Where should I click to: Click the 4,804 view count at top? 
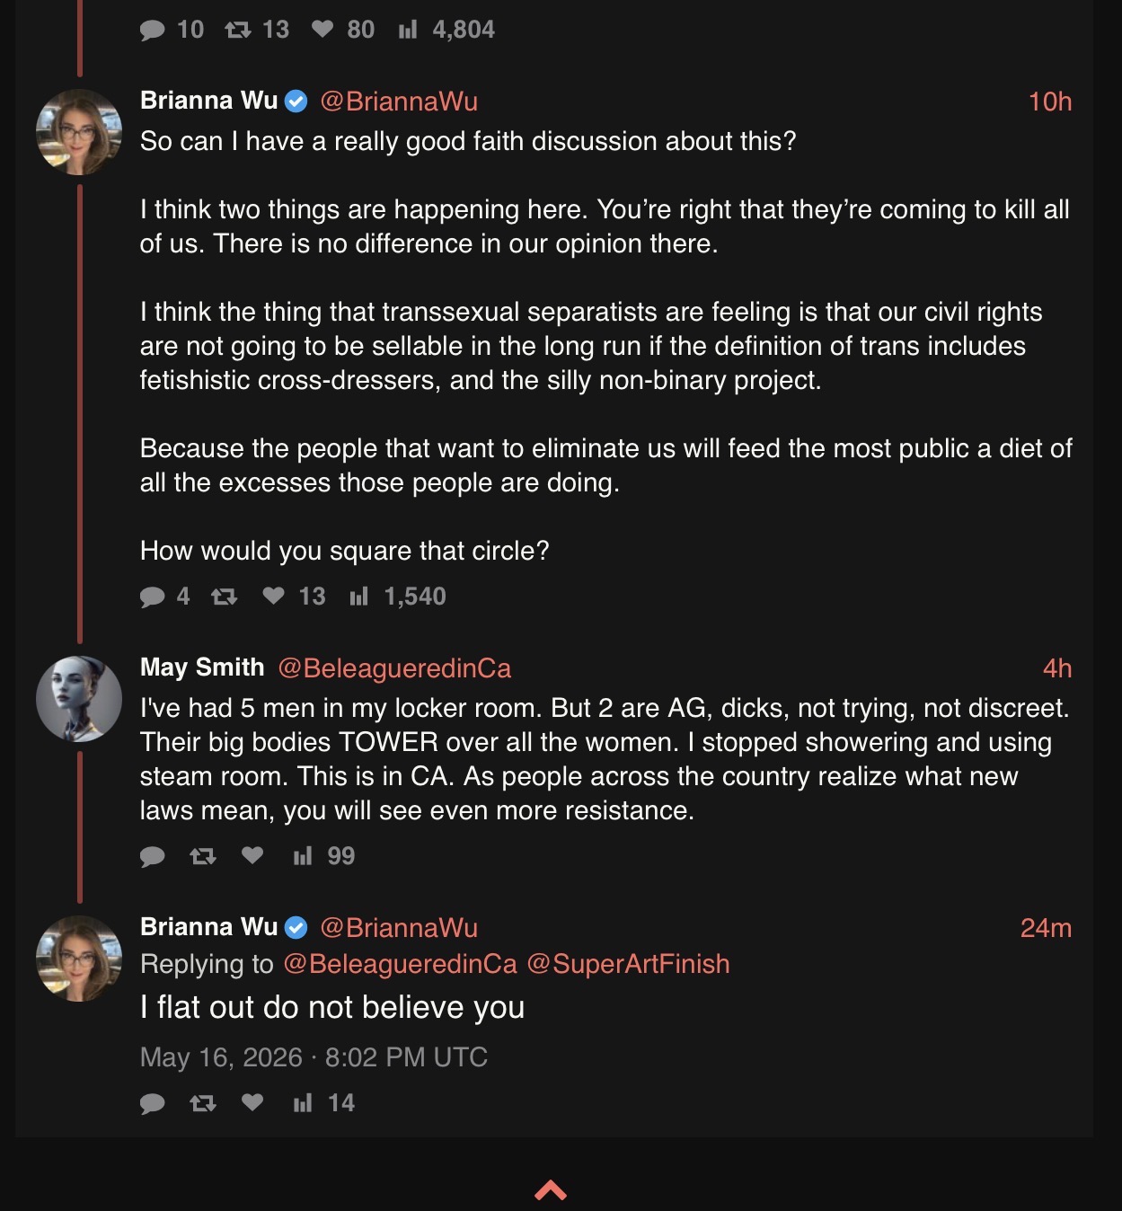(463, 30)
